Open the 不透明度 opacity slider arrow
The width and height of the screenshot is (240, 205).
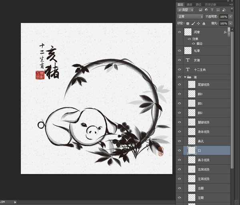(x=230, y=17)
